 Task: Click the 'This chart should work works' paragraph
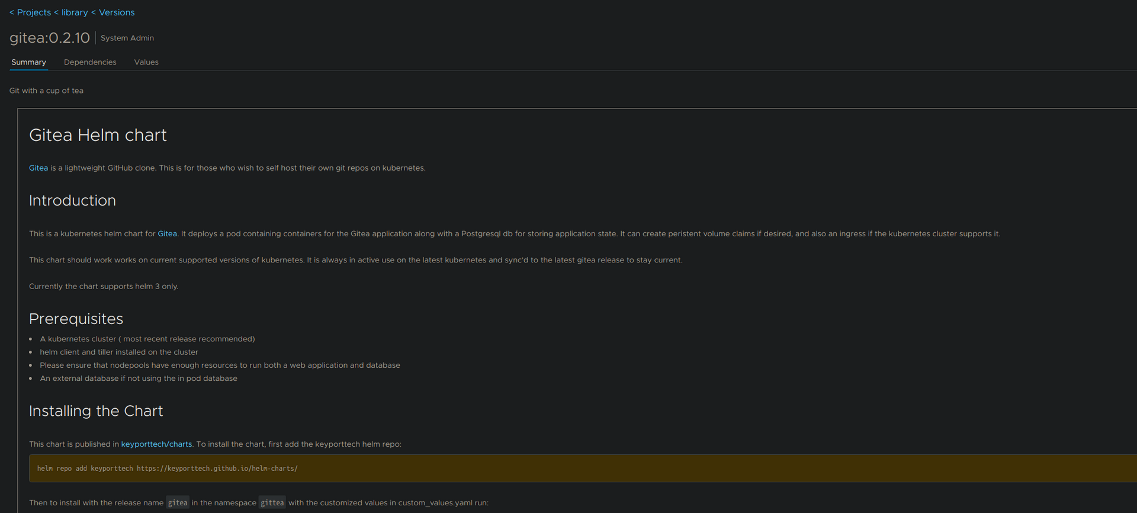click(356, 260)
